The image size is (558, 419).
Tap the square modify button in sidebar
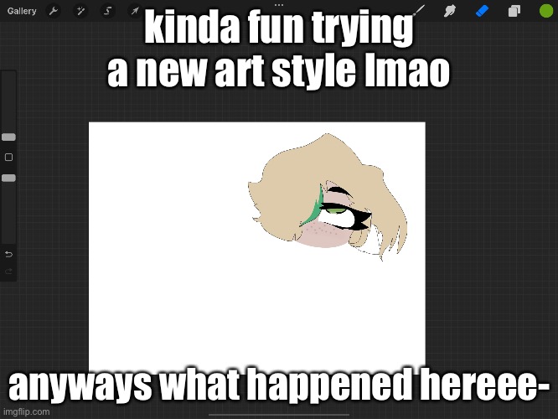[x=9, y=157]
